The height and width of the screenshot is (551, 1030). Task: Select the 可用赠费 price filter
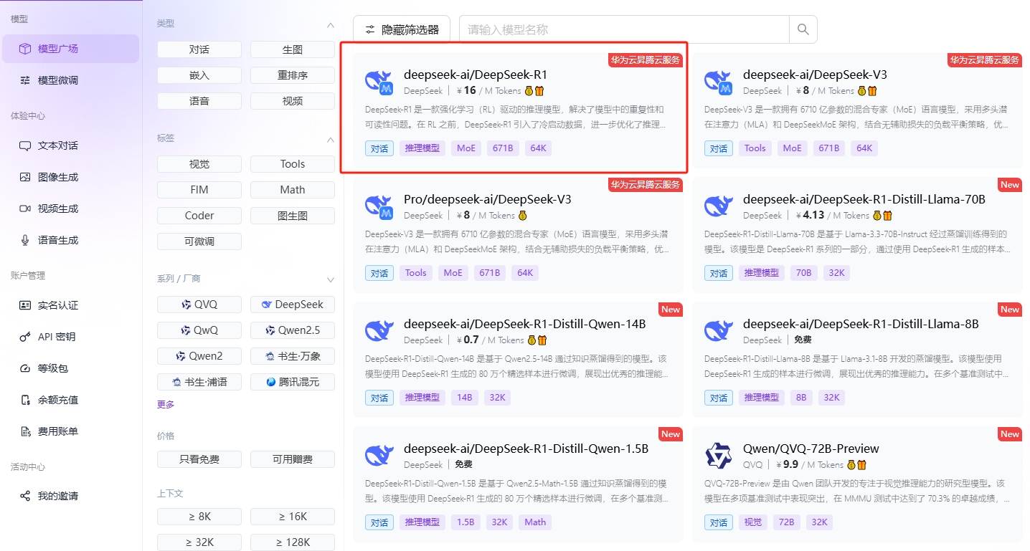293,459
